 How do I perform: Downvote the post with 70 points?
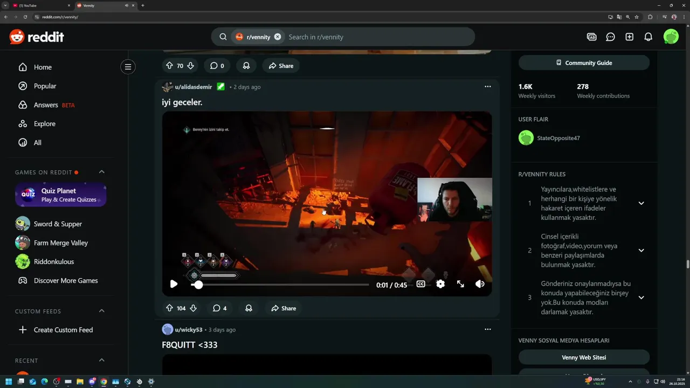(190, 66)
